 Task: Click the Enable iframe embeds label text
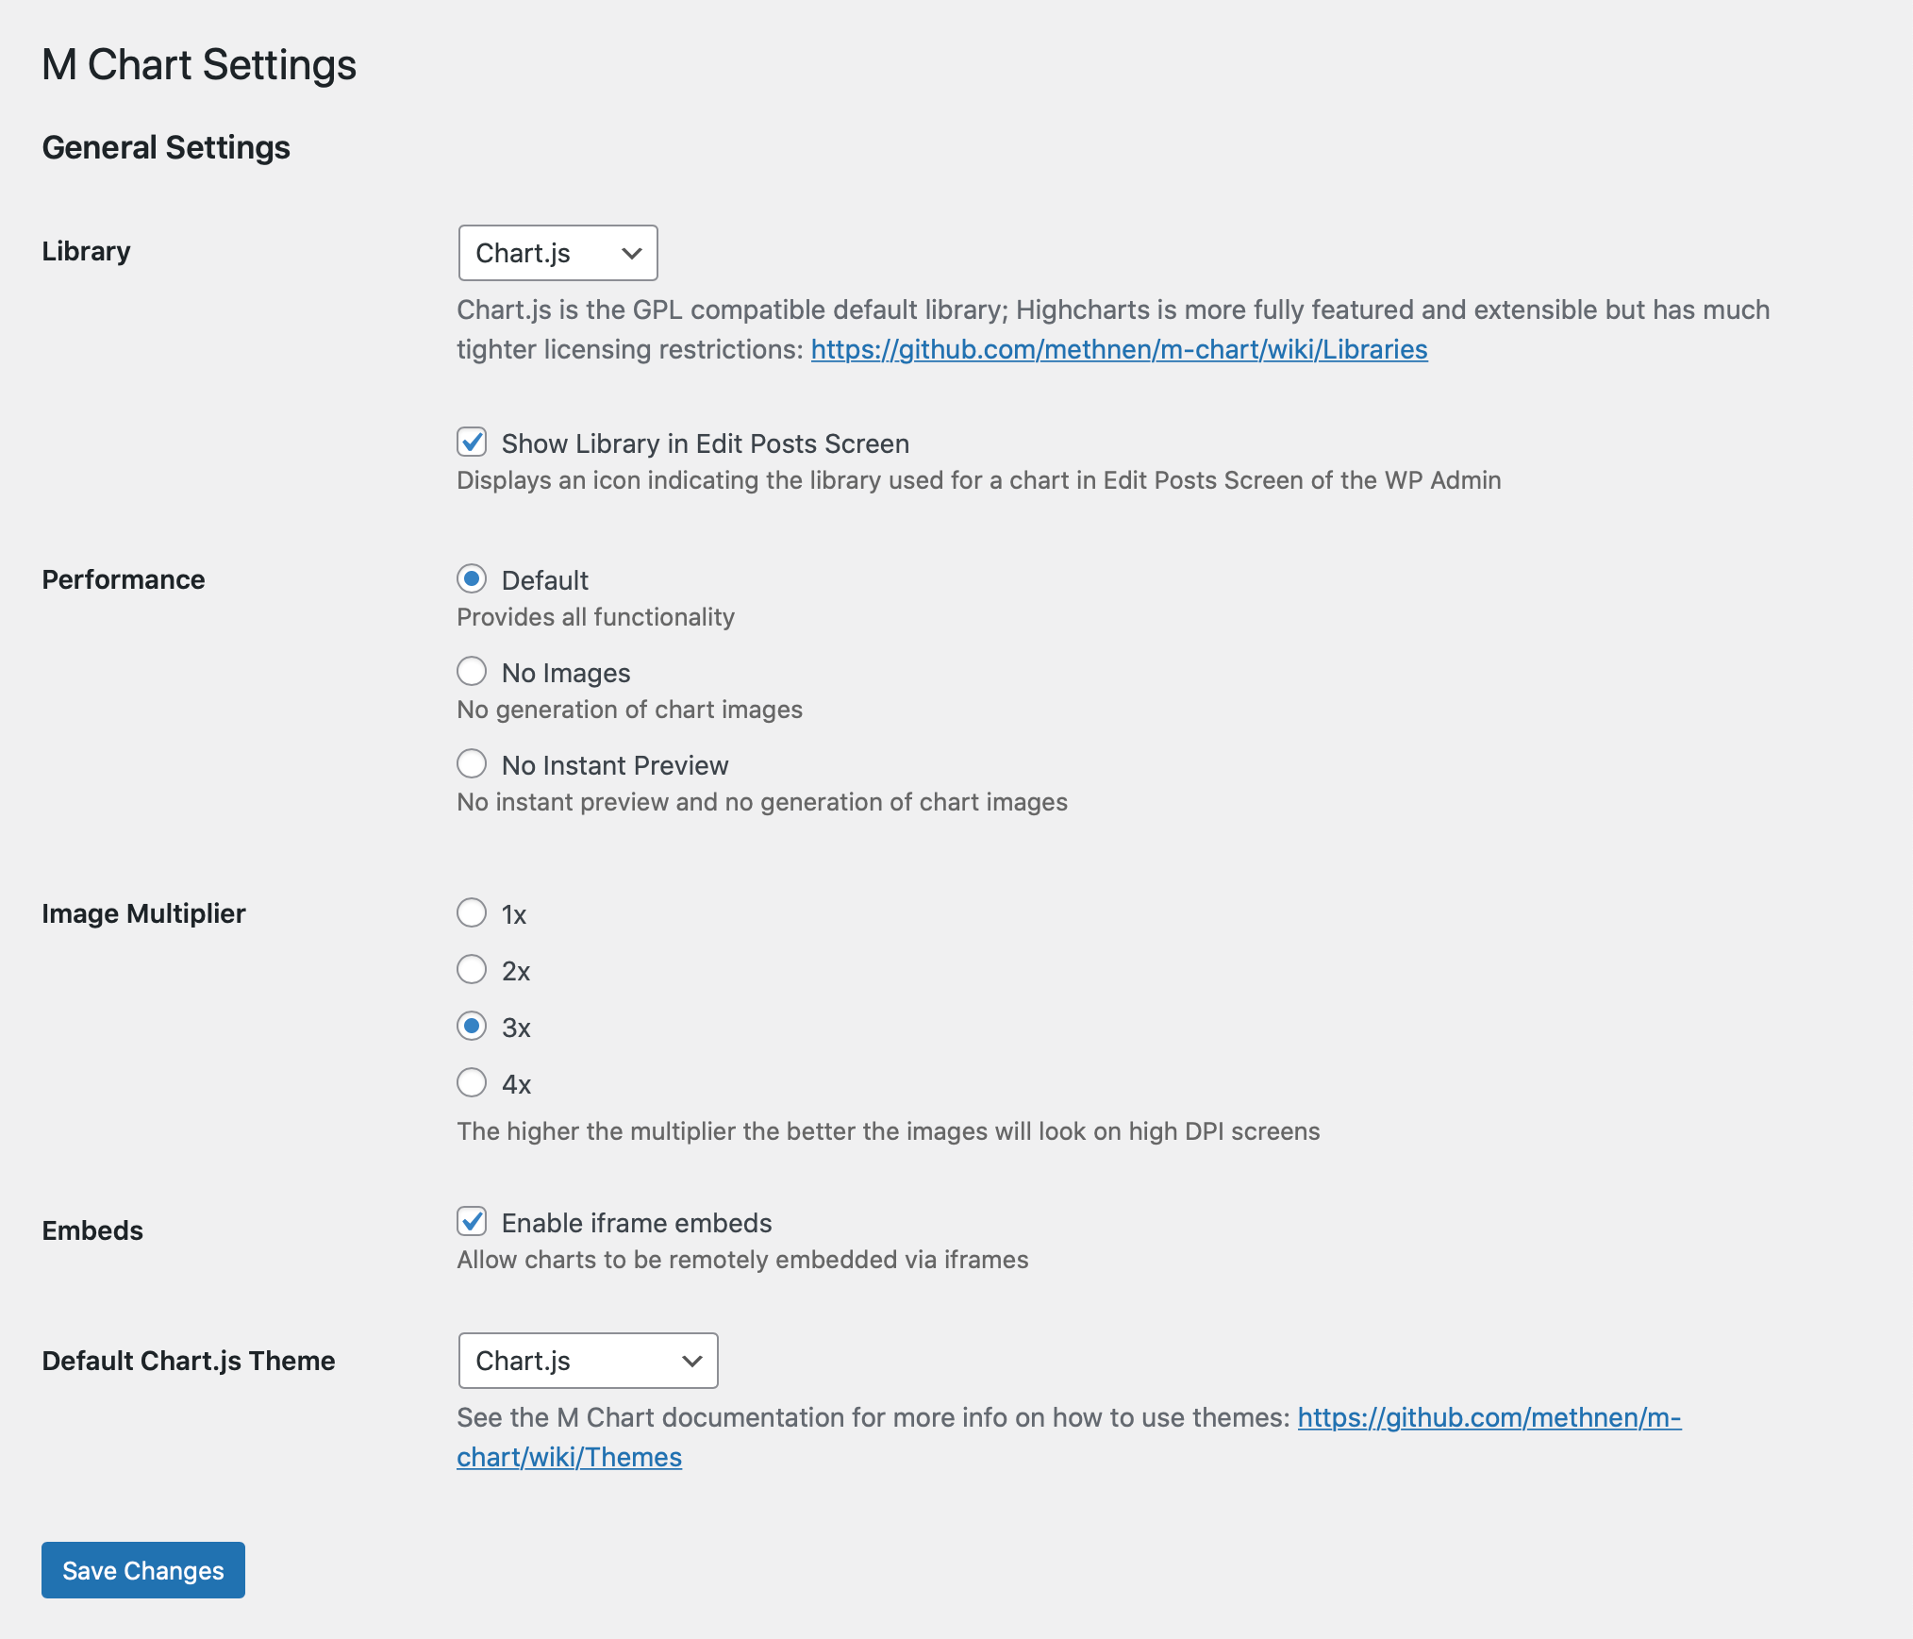click(x=637, y=1223)
